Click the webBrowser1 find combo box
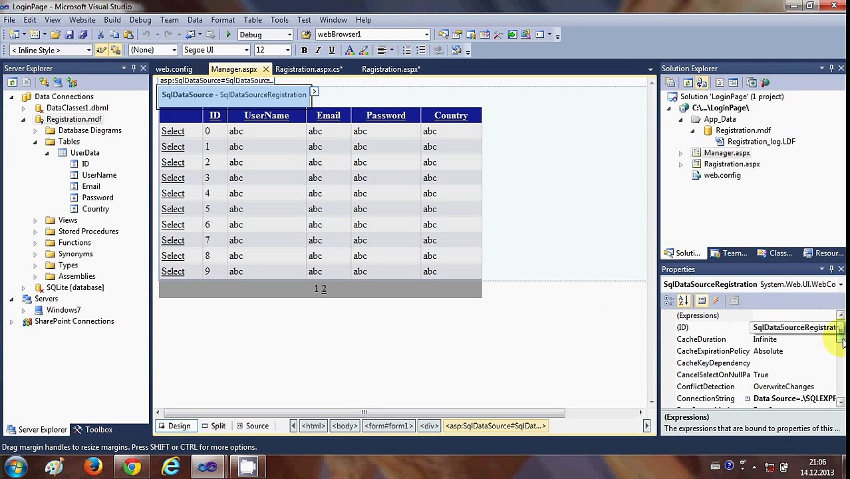 pyautogui.click(x=372, y=35)
